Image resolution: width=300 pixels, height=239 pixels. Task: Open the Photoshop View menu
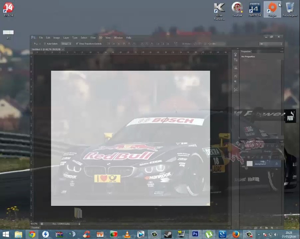pos(108,38)
